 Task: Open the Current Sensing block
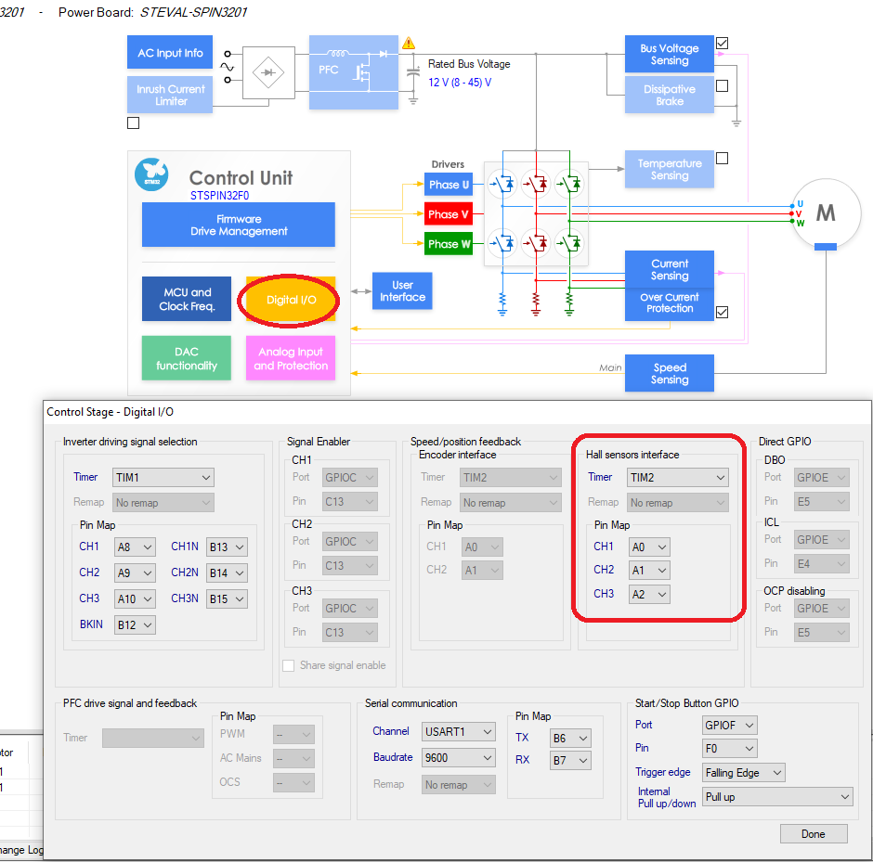tap(670, 269)
